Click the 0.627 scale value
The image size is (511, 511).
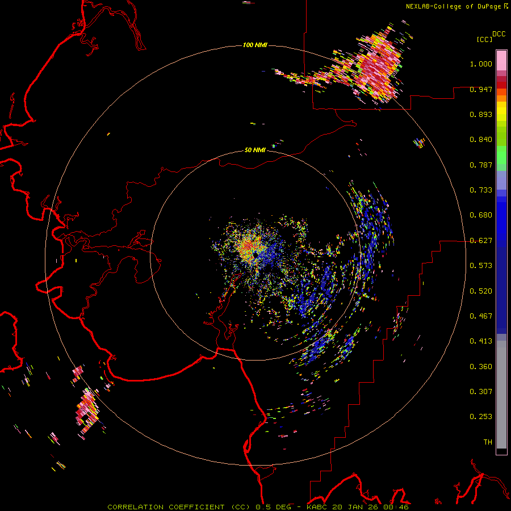tap(481, 241)
